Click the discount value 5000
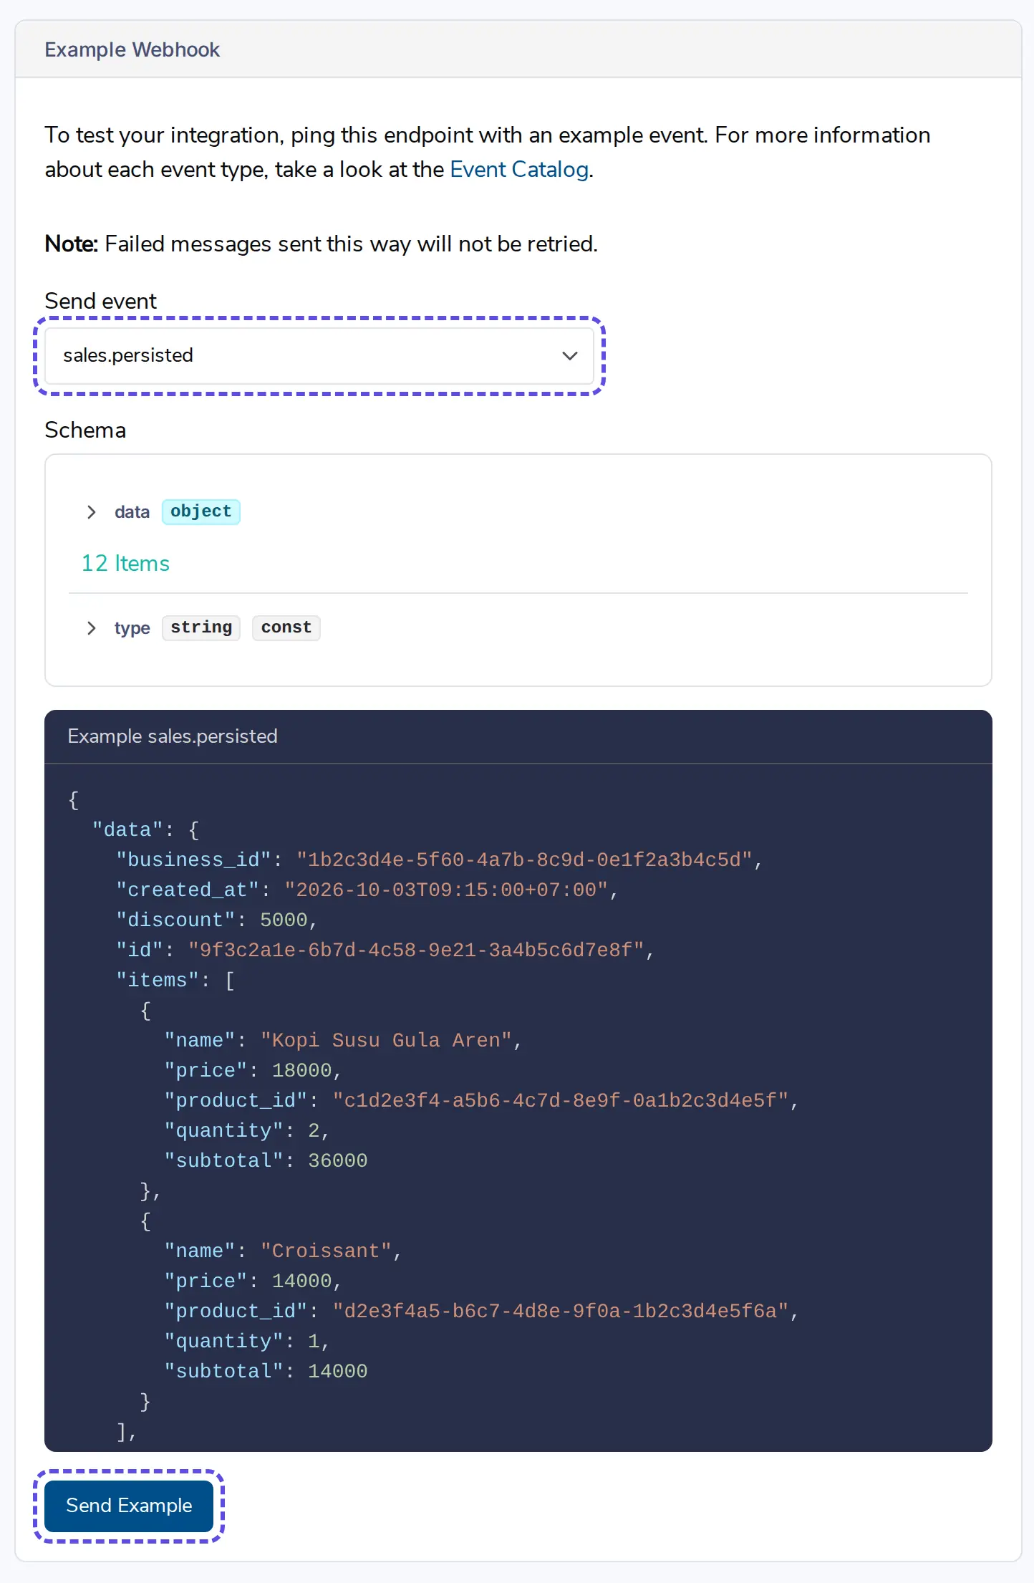 pos(284,920)
